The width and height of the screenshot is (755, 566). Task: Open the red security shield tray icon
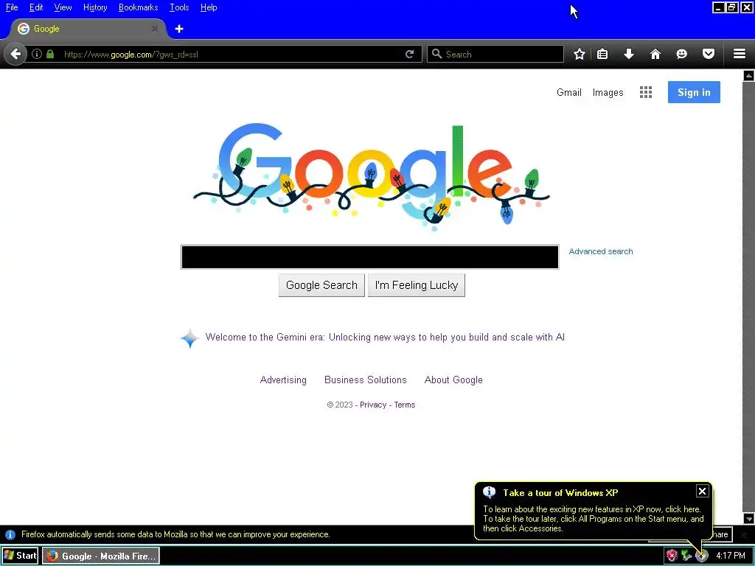(672, 556)
